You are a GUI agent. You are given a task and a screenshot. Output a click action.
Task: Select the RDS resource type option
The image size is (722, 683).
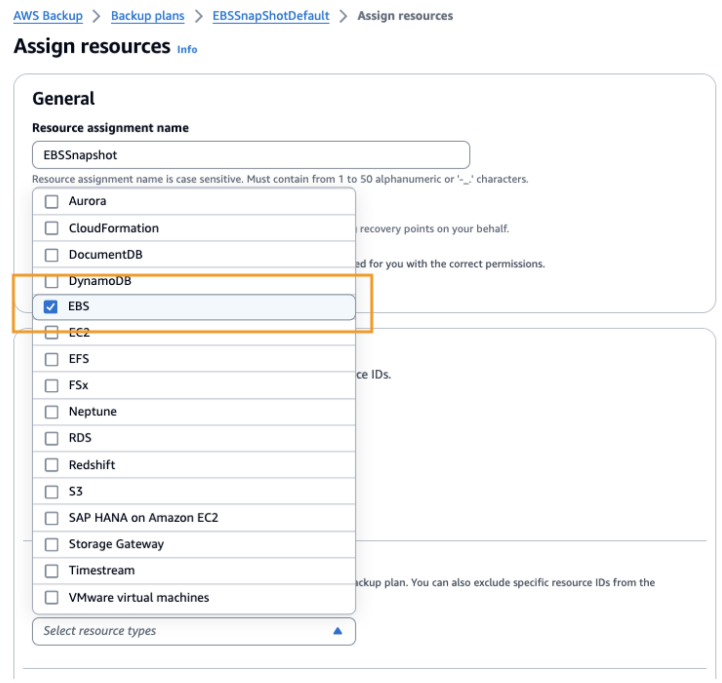pyautogui.click(x=52, y=438)
